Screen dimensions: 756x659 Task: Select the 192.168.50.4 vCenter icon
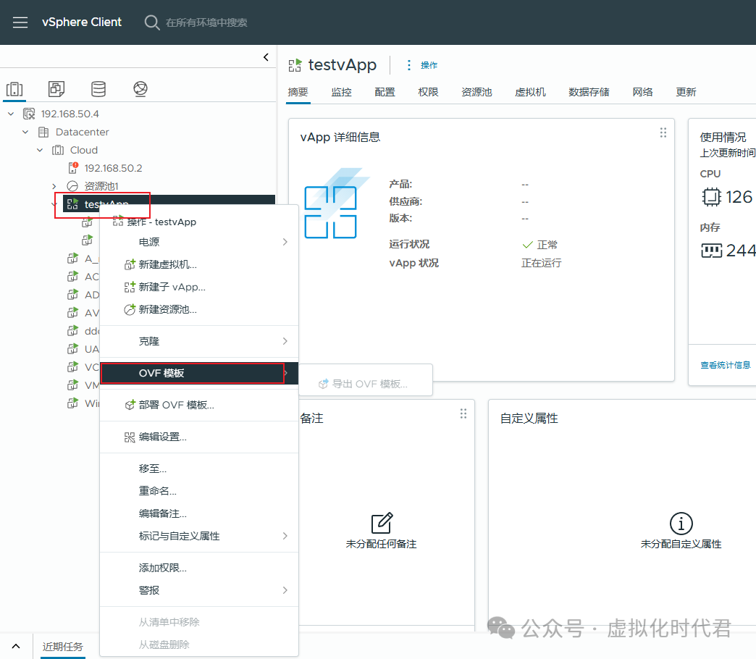click(29, 114)
